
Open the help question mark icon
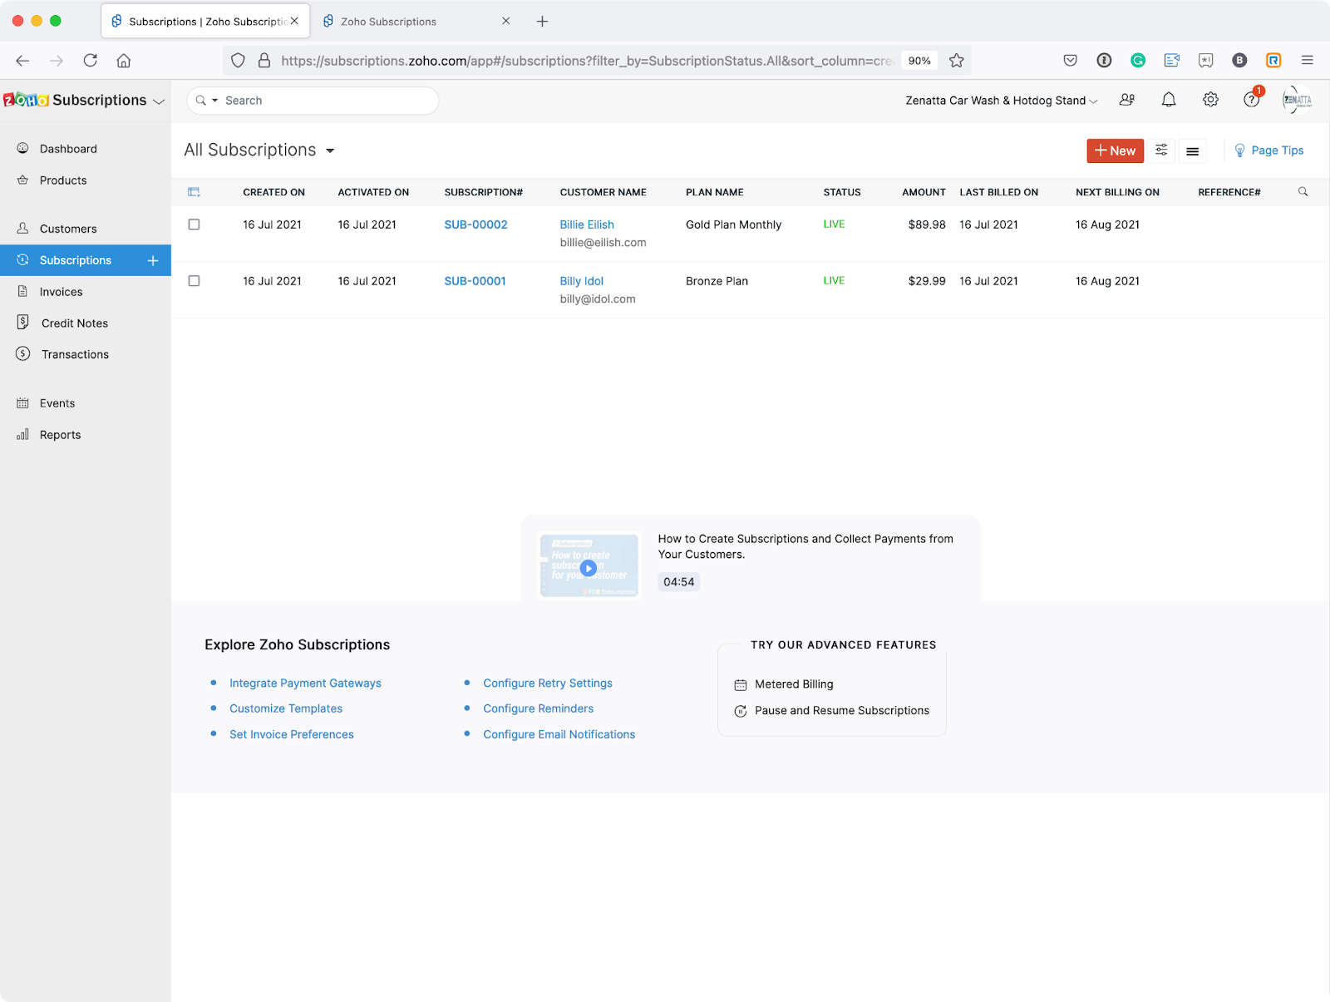point(1252,100)
